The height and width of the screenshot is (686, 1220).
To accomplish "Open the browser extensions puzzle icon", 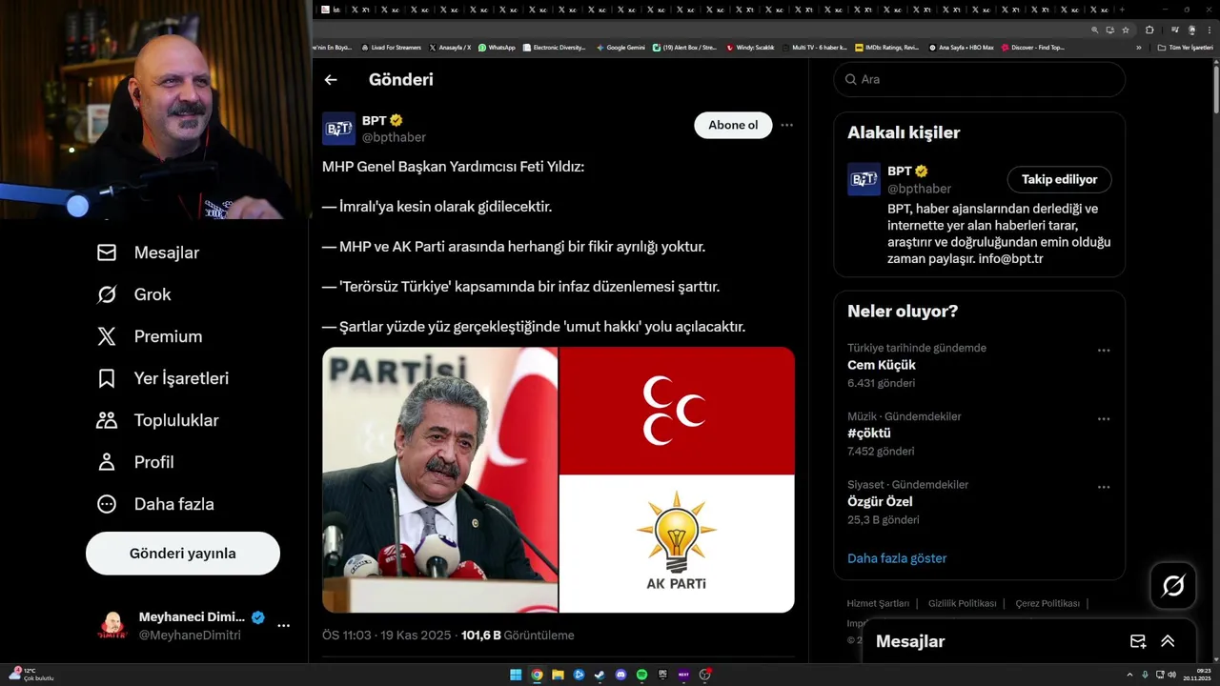I will tap(1149, 30).
